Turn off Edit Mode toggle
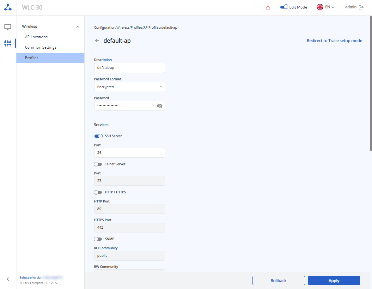 (x=284, y=7)
